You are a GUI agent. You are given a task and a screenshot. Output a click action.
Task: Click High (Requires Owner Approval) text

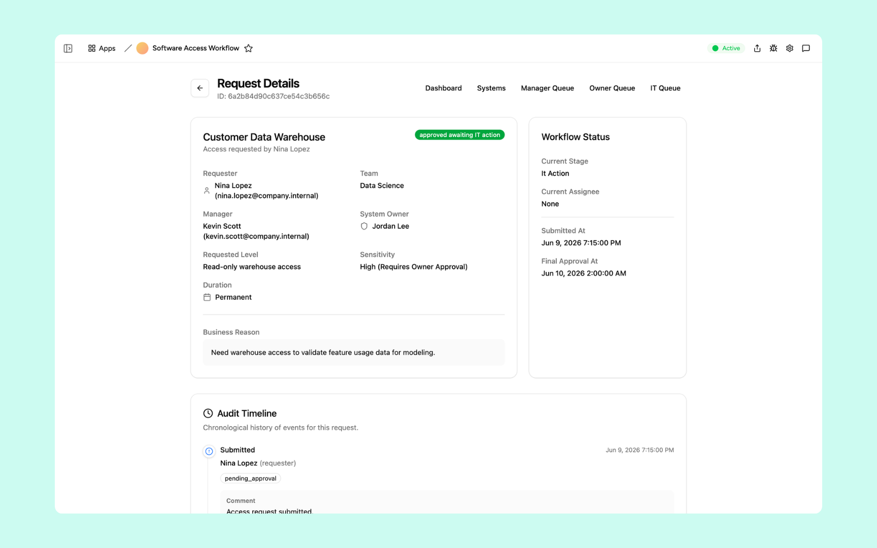(414, 267)
